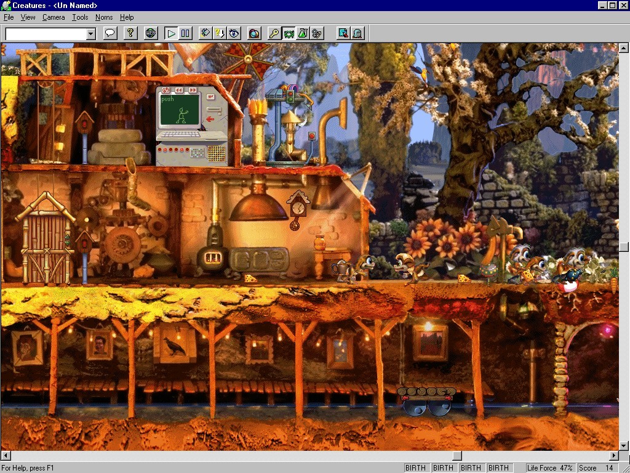This screenshot has height=473, width=630.
Task: Click the underground cart's left red arrow
Action: point(405,398)
